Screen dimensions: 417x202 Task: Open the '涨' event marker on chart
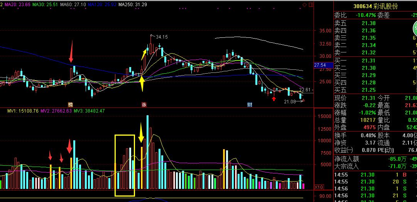click(x=144, y=104)
